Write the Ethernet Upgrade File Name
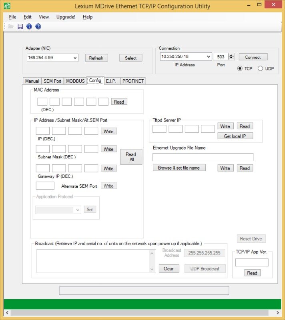 225,168
